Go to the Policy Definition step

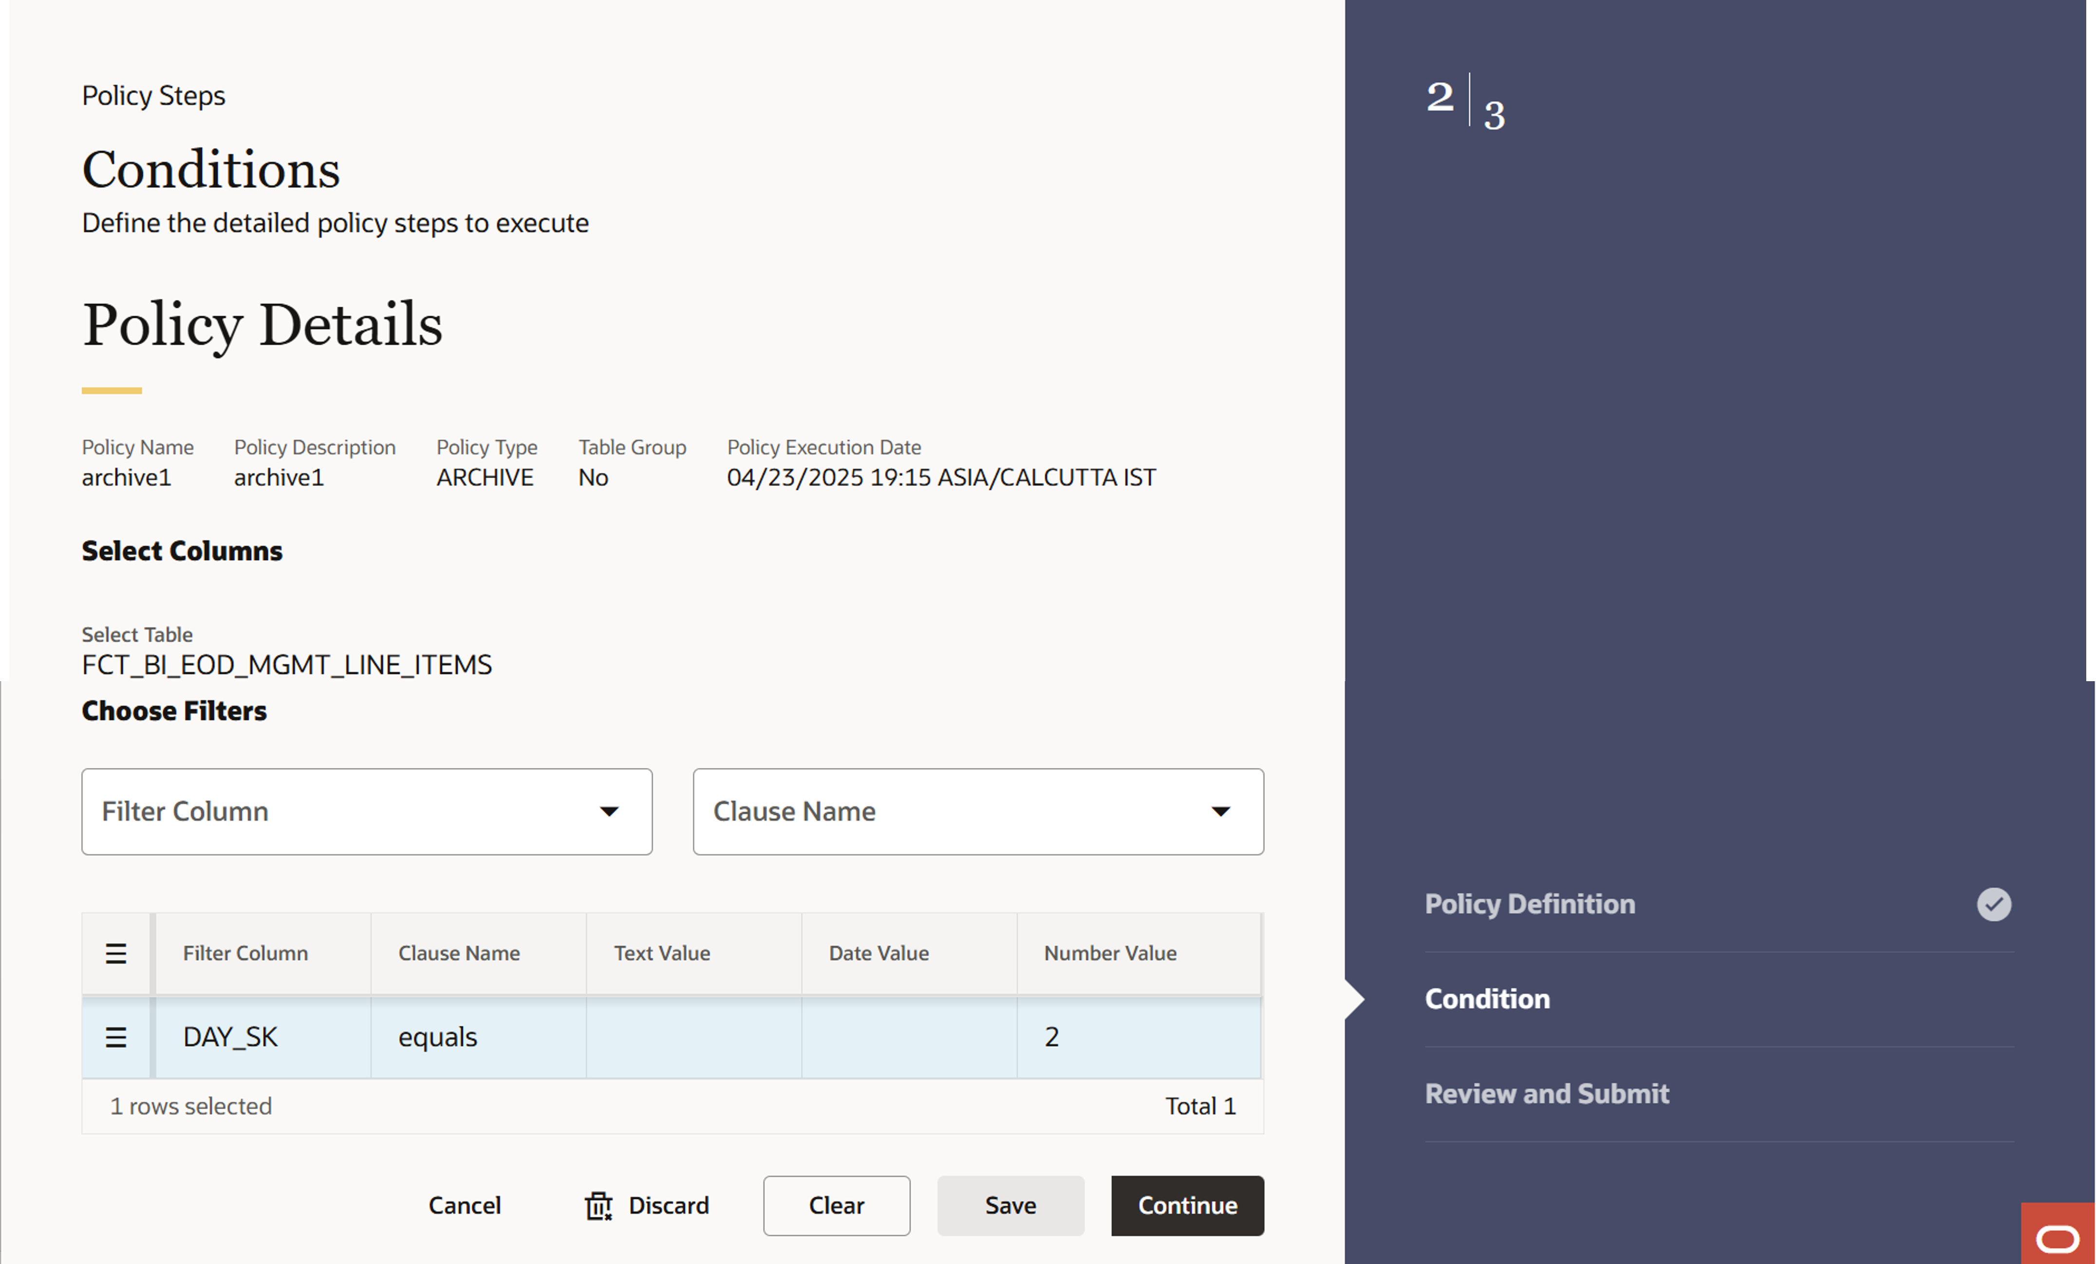1530,904
